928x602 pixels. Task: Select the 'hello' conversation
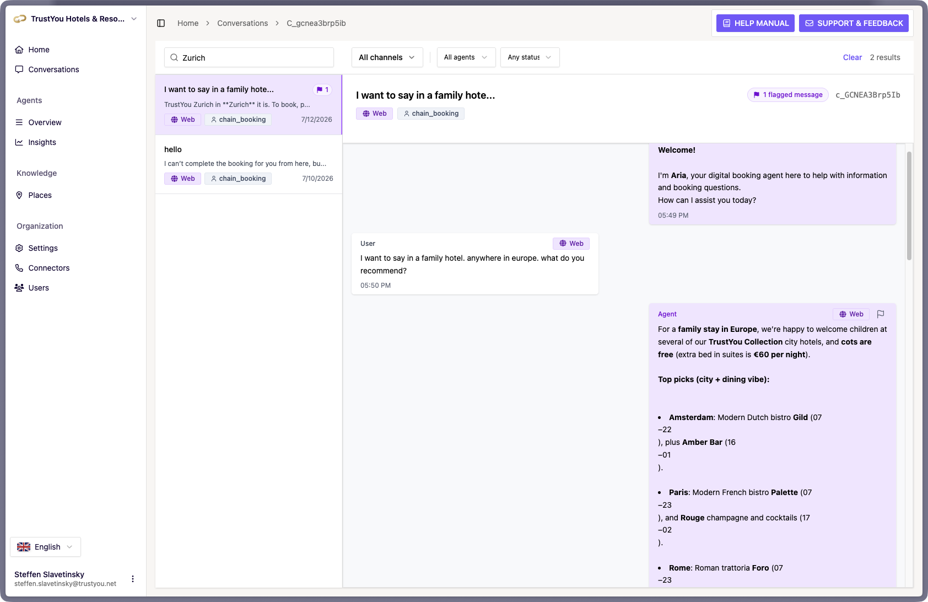(x=249, y=164)
